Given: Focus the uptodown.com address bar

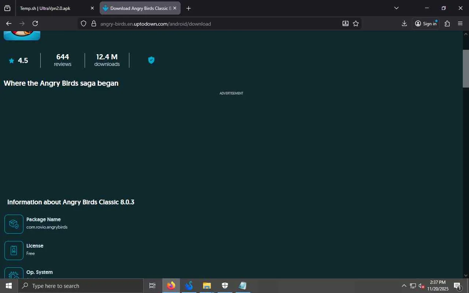Looking at the screenshot, I should point(219,23).
